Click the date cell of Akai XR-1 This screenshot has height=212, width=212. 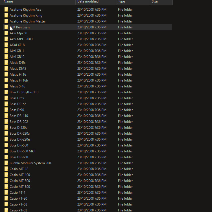[x=92, y=51]
